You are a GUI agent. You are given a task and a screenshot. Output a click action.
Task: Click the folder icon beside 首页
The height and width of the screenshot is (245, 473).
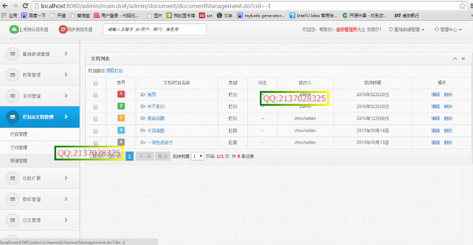[143, 94]
